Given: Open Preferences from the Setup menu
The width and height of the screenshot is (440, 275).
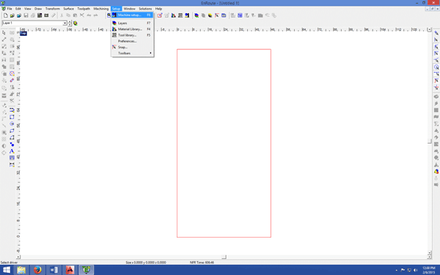Looking at the screenshot, I should coord(132,41).
